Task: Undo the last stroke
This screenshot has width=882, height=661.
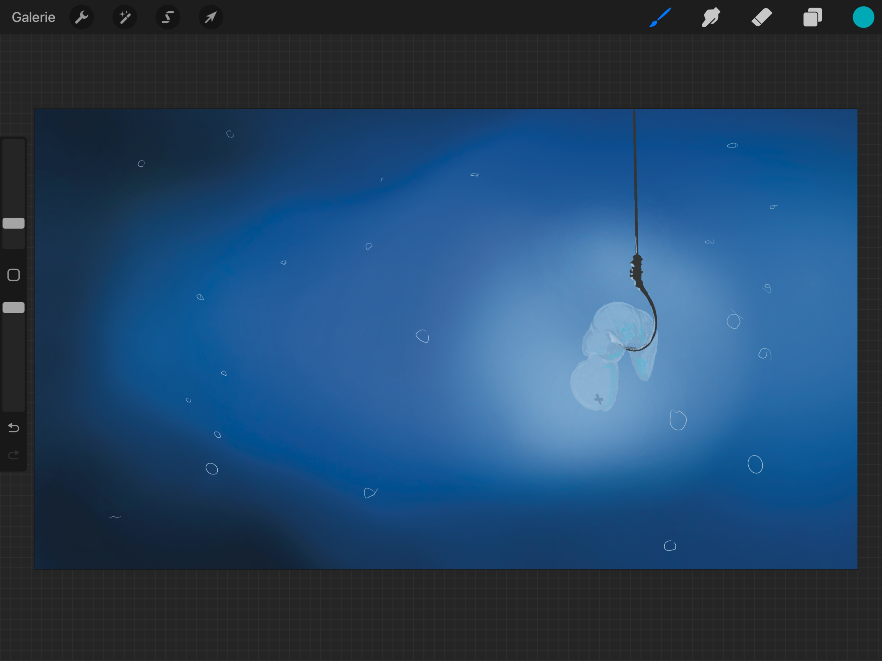Action: (13, 428)
